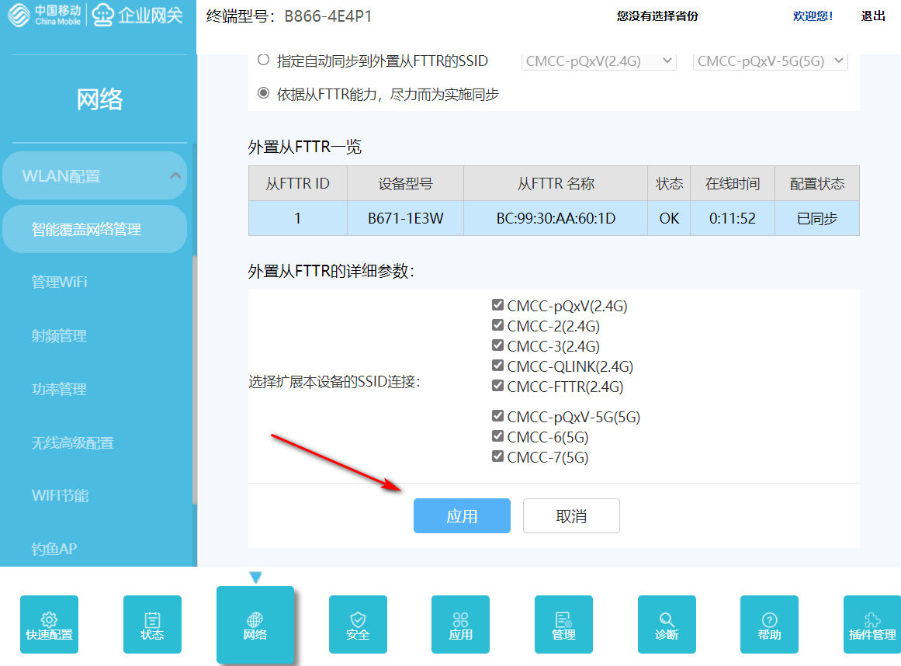The image size is (901, 666).
Task: Collapse the WLAN配置 sidebar section
Action: 95,176
